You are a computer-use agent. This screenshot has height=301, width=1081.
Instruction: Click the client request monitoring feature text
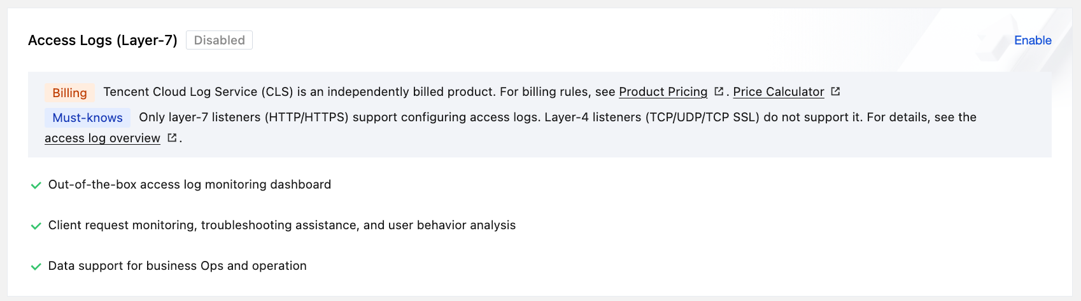pyautogui.click(x=282, y=225)
